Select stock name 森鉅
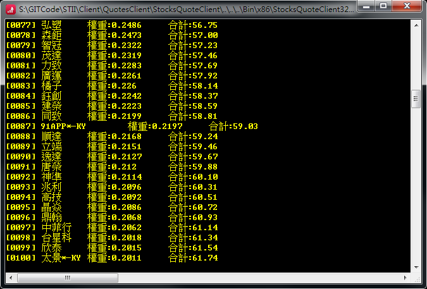 [x=51, y=35]
